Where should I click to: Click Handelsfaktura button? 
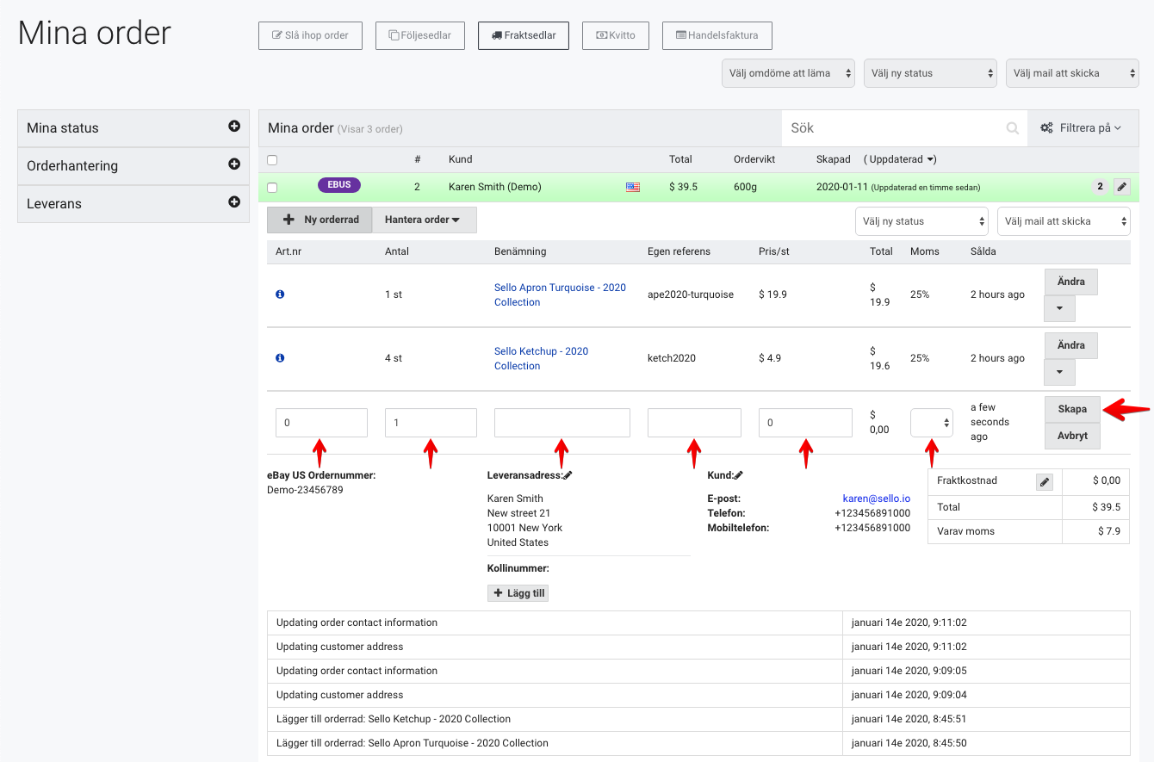(x=717, y=35)
